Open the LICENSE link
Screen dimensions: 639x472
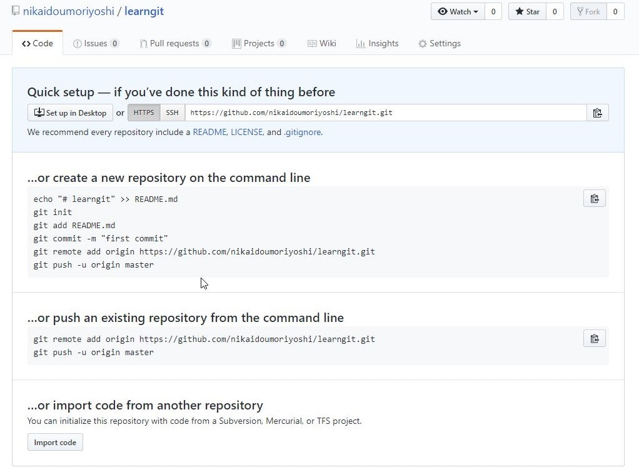click(x=246, y=132)
